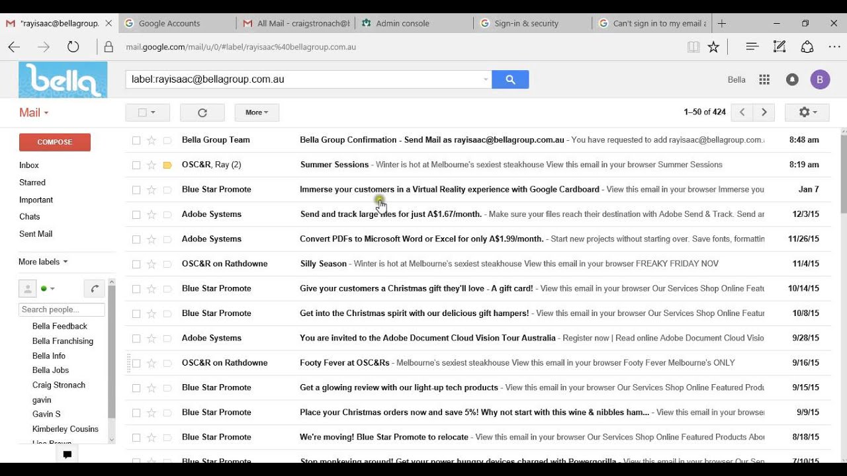Open the Inbox label

tap(29, 165)
